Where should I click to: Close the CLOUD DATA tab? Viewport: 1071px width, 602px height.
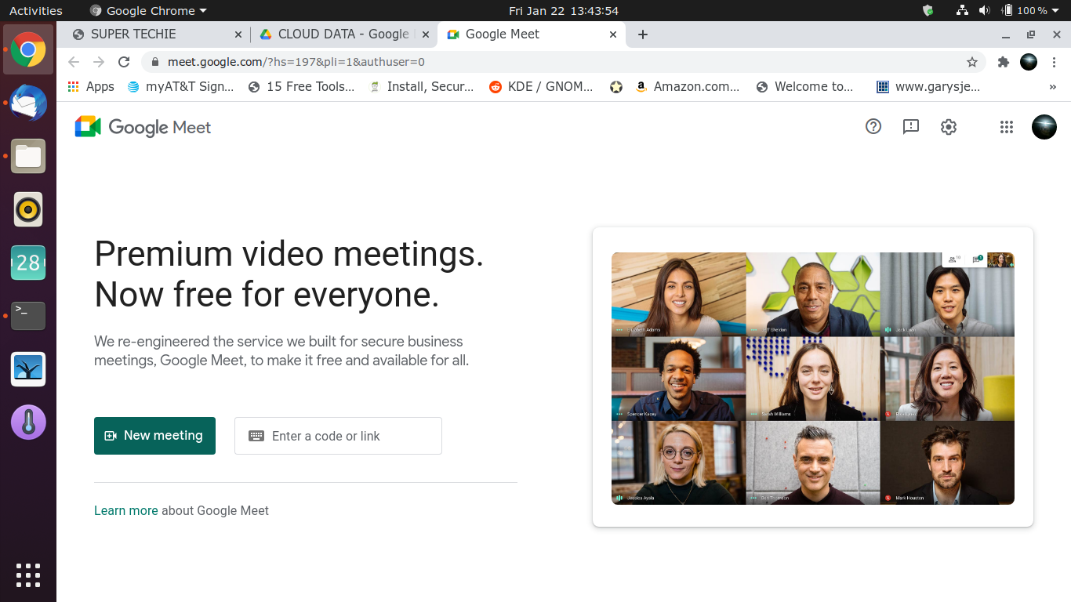tap(426, 34)
